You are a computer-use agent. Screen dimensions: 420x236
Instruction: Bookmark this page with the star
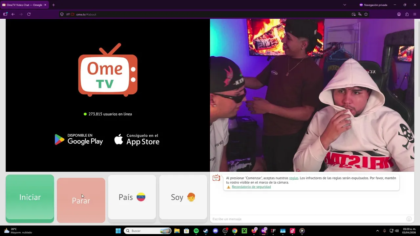point(366,14)
